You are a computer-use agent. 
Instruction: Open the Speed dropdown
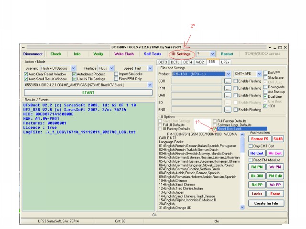[149, 68]
